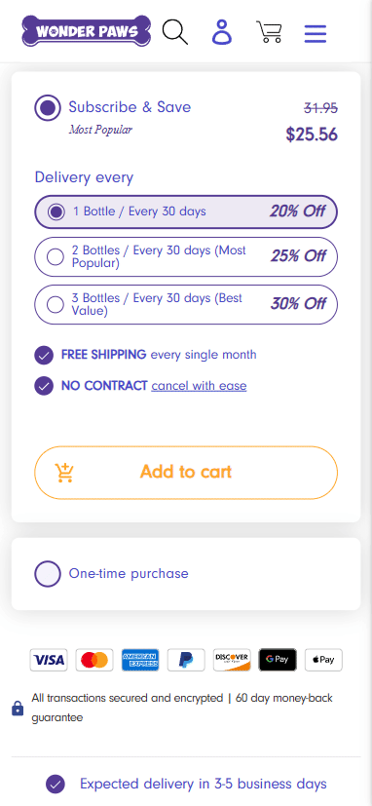
Task: Choose 3 Bottles Best Value option
Action: click(x=186, y=304)
